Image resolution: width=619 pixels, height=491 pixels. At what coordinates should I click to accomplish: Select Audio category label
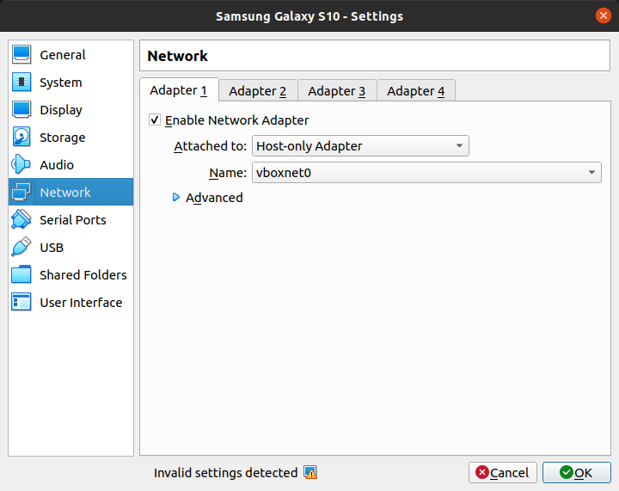(57, 164)
